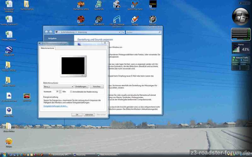This screenshot has height=157, width=252.
Task: Open the Mp3tag desktop shortcut
Action: click(135, 19)
